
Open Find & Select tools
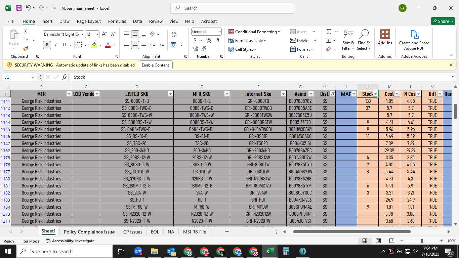pos(364,40)
